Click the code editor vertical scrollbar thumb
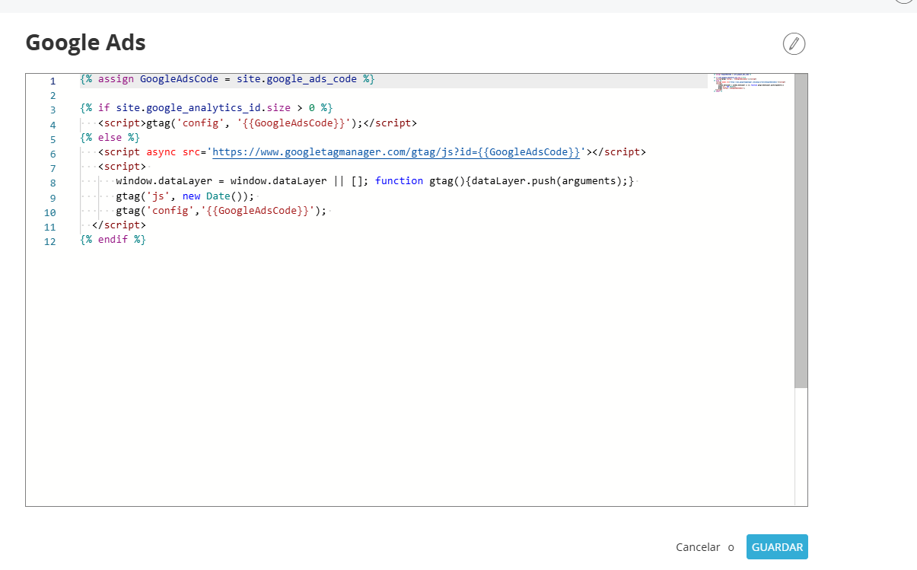The width and height of the screenshot is (917, 570). [x=801, y=231]
